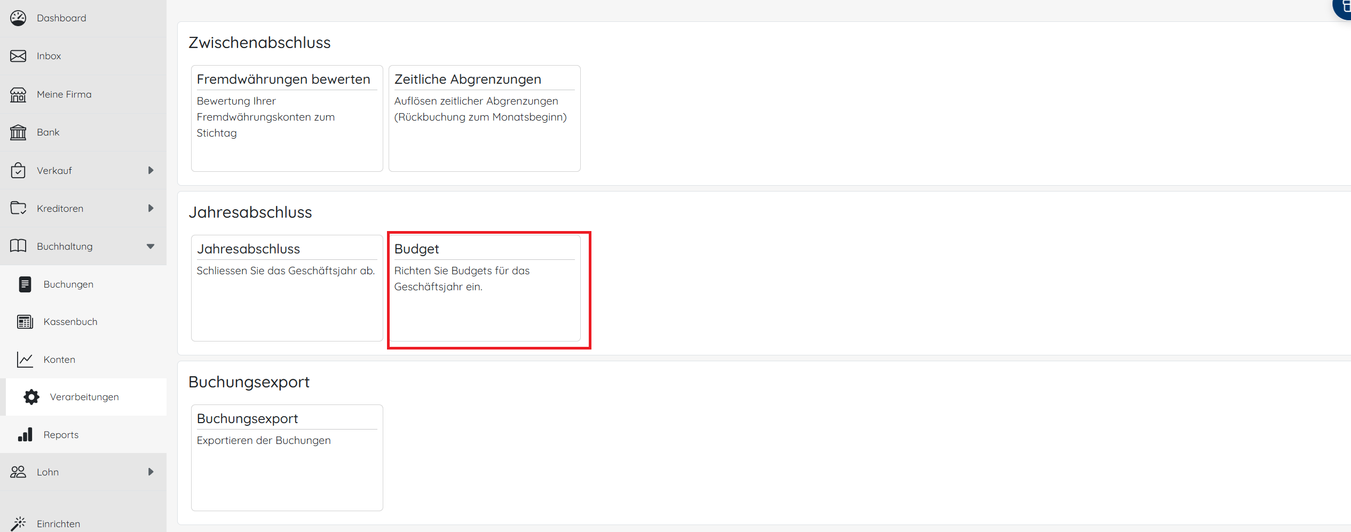Click the Kassenbuch calculator icon
1351x532 pixels.
coord(25,322)
